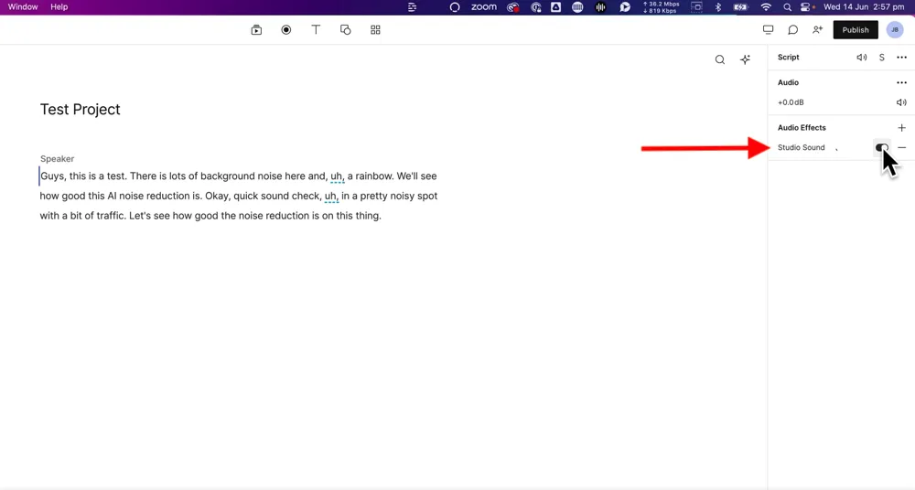Viewport: 915px width, 490px height.
Task: Click the invite collaborator icon
Action: (817, 30)
